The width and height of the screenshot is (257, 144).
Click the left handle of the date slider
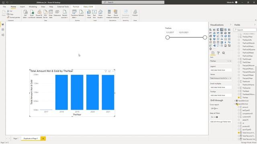pyautogui.click(x=167, y=37)
